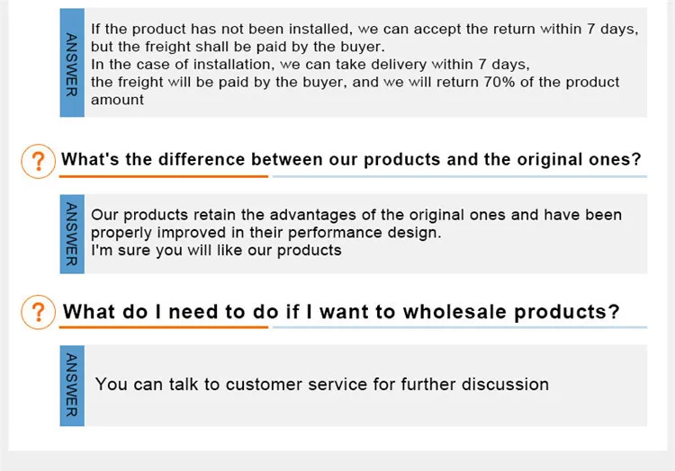675x471 pixels.
Task: Click the question mark icon beside the wholesale question
Action: tap(39, 312)
